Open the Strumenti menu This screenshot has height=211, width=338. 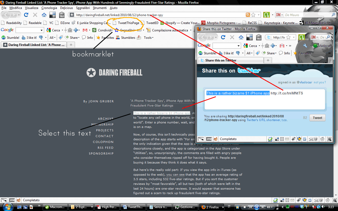point(100,8)
